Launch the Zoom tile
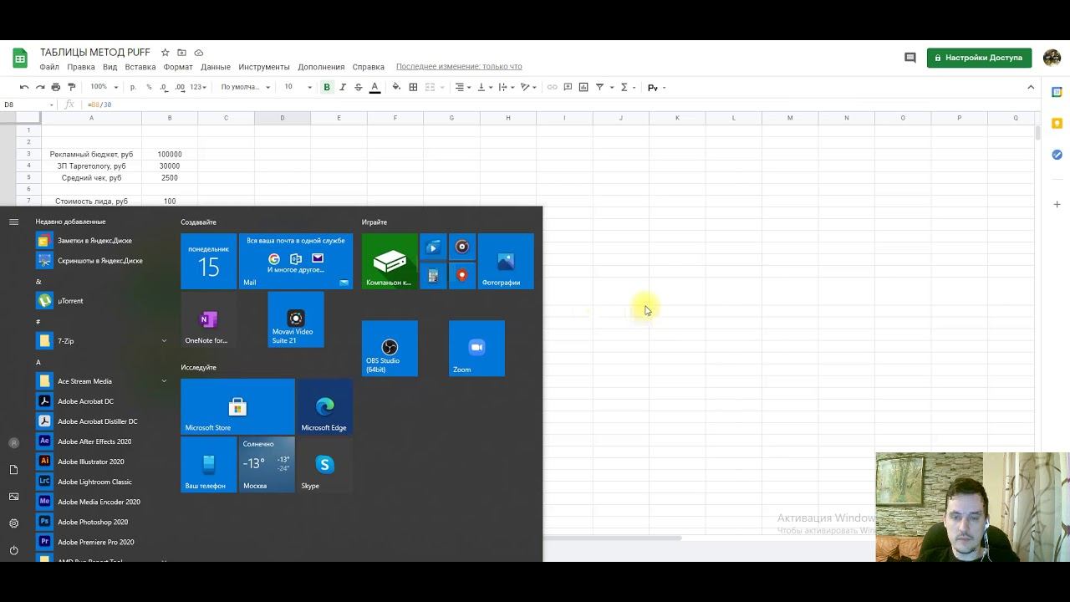 coord(476,348)
